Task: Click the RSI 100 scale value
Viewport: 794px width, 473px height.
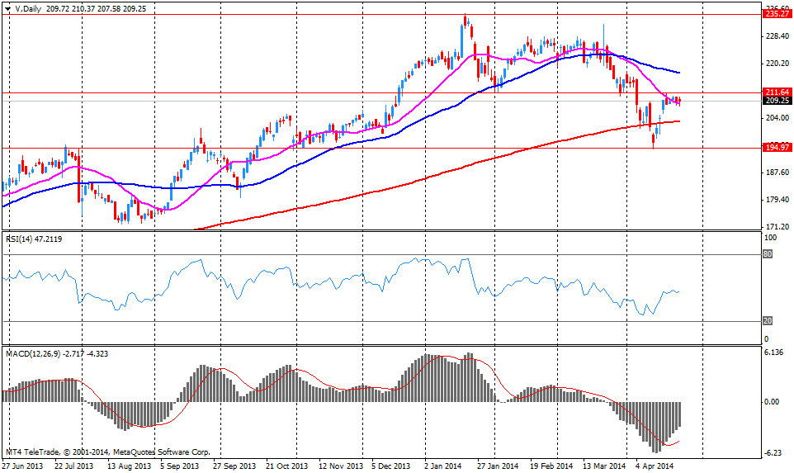Action: click(x=770, y=238)
